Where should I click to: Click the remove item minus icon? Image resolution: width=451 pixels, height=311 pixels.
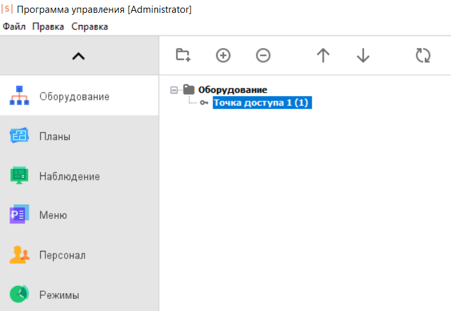tap(263, 55)
